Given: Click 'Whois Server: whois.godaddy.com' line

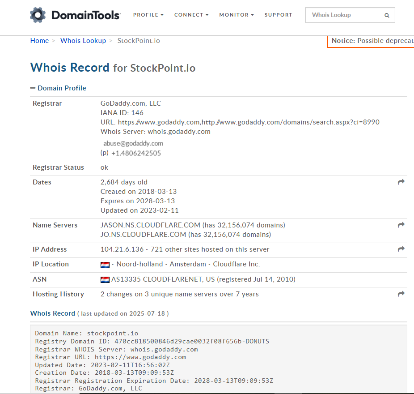Looking at the screenshot, I should click(x=156, y=132).
